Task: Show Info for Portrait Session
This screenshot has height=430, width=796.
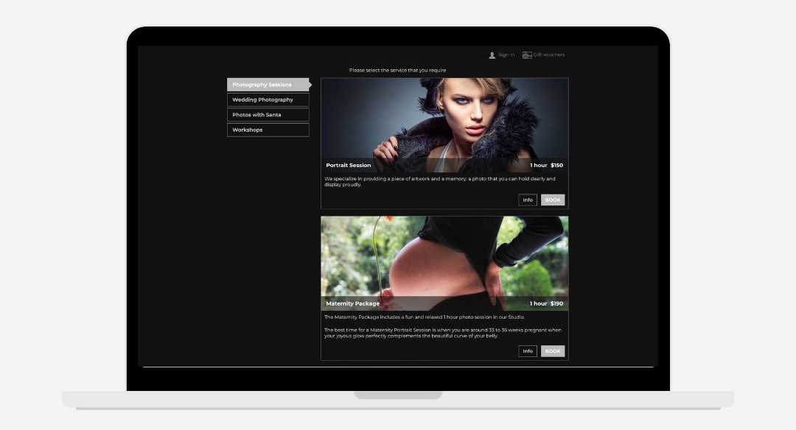Action: click(528, 200)
